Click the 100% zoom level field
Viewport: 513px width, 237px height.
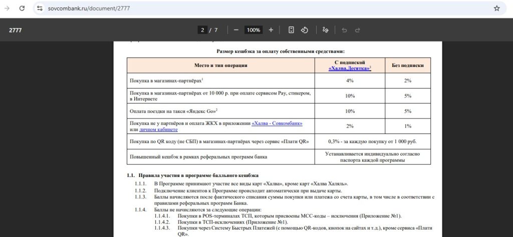tap(253, 30)
